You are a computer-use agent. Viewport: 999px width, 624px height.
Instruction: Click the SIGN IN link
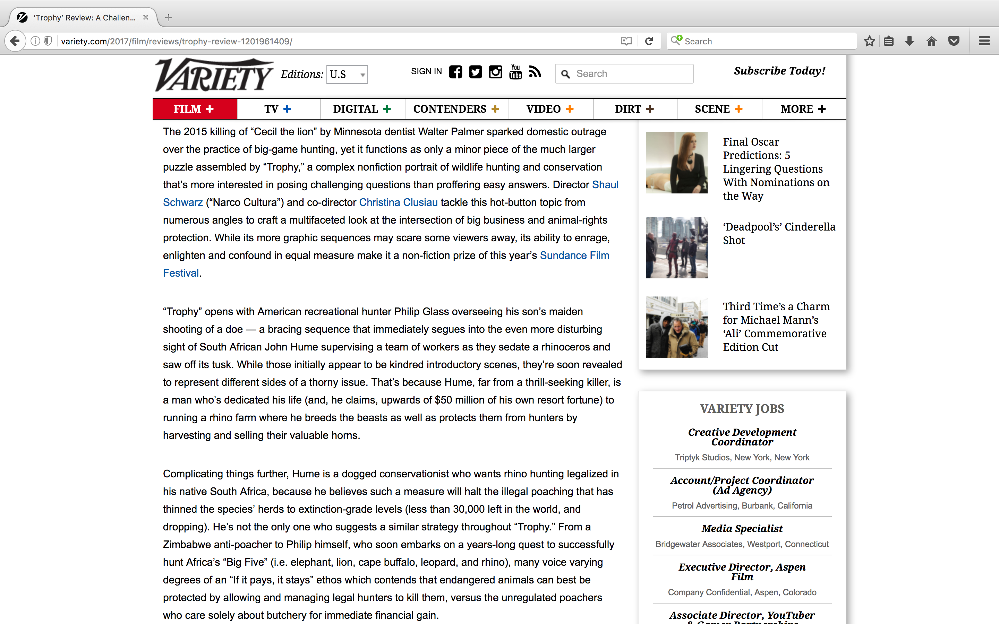pos(426,71)
